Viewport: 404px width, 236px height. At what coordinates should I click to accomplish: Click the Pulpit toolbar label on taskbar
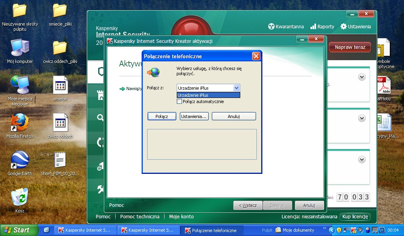tap(267, 230)
